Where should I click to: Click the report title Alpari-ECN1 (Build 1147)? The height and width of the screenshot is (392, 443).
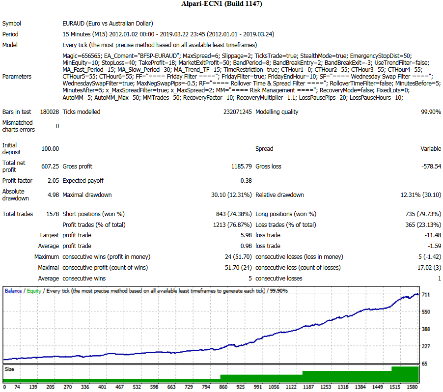(x=221, y=4)
